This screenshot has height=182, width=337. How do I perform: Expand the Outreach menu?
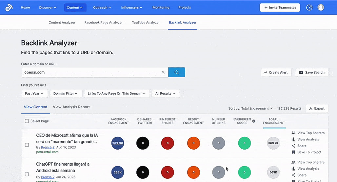coord(102,8)
